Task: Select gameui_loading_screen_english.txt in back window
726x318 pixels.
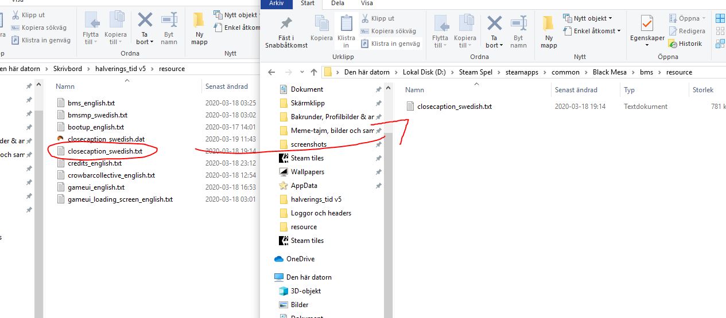Action: tap(121, 199)
